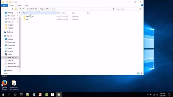Open Software (E:) drive
173x97 pixels.
click(12, 64)
